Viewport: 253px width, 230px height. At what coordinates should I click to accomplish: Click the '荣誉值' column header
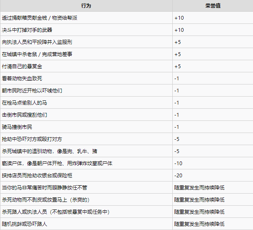(213, 6)
